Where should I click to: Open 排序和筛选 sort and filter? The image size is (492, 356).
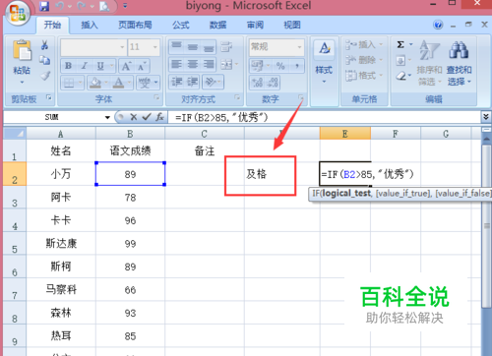(x=429, y=63)
